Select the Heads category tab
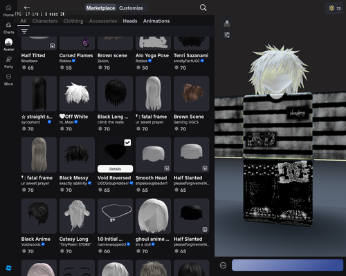 130,21
